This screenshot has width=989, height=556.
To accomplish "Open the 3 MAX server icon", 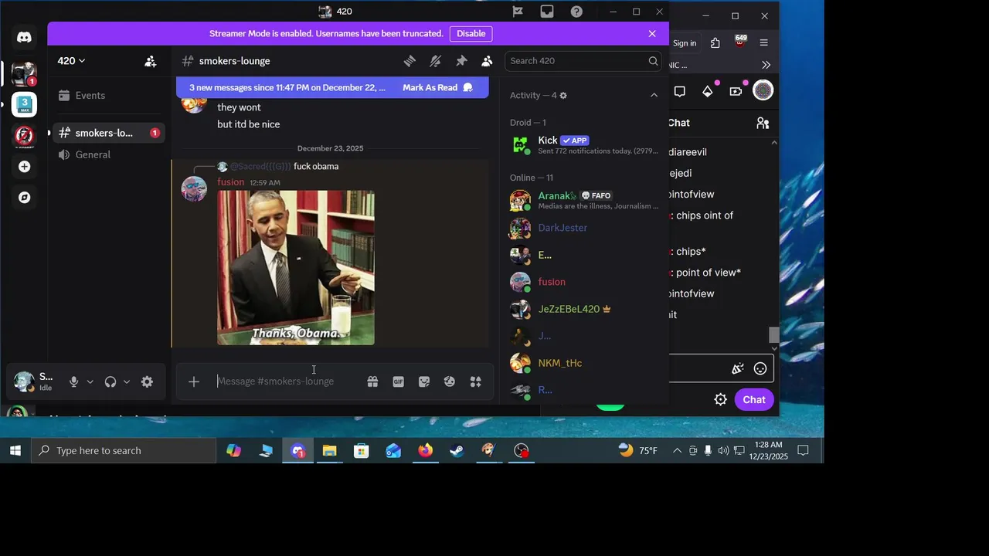I will (24, 104).
